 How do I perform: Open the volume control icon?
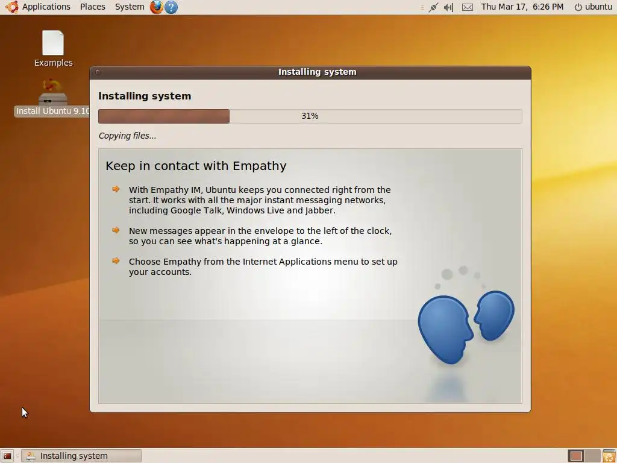[x=448, y=7]
